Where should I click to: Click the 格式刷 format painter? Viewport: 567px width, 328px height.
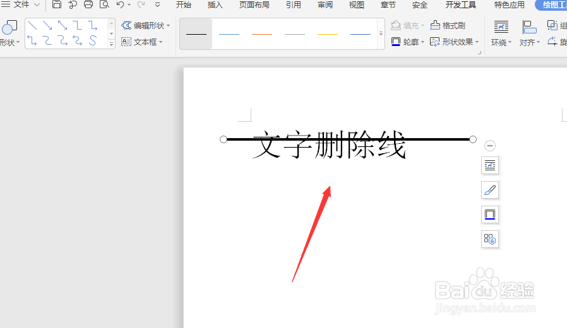click(x=448, y=25)
